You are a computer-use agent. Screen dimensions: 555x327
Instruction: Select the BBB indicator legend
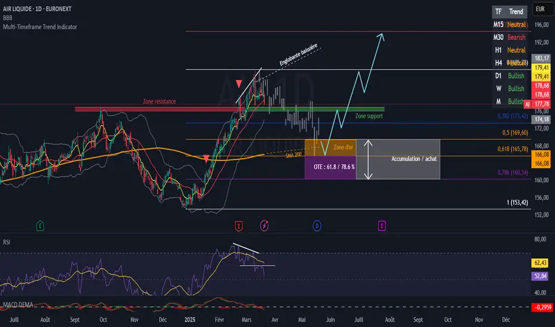7,18
